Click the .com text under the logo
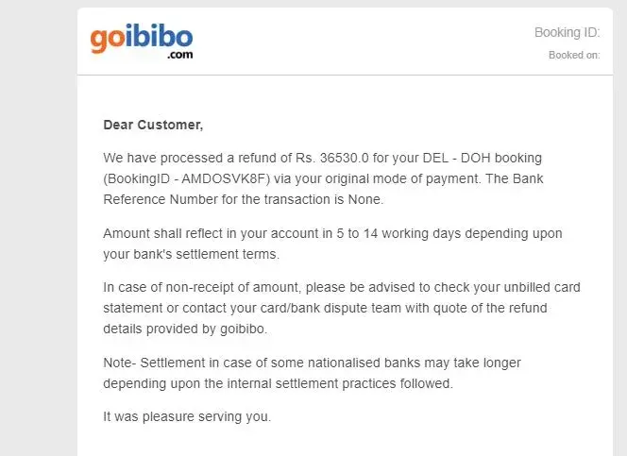 coord(180,56)
